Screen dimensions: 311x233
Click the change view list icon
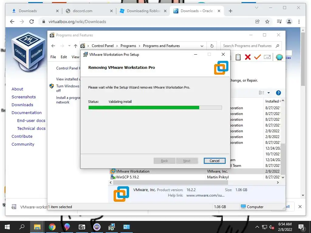[261, 93]
